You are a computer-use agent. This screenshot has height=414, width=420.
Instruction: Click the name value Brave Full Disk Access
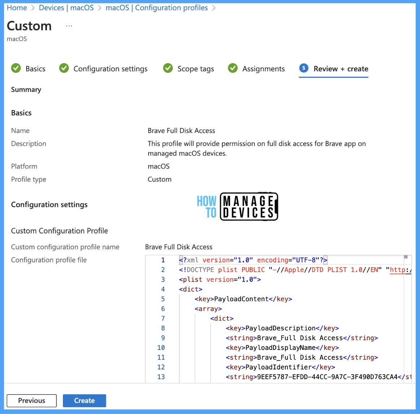[x=181, y=131]
